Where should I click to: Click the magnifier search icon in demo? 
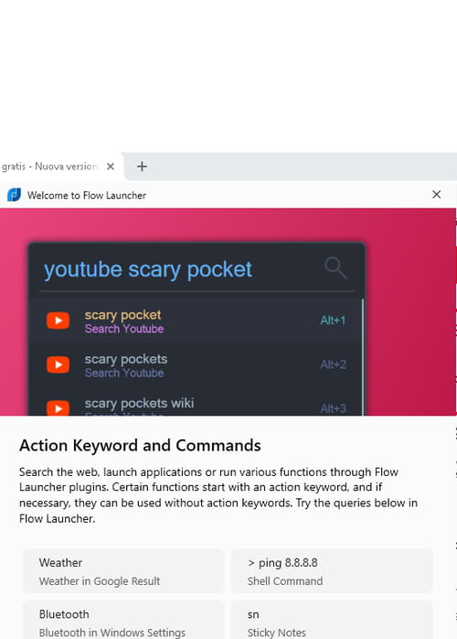[x=335, y=267]
